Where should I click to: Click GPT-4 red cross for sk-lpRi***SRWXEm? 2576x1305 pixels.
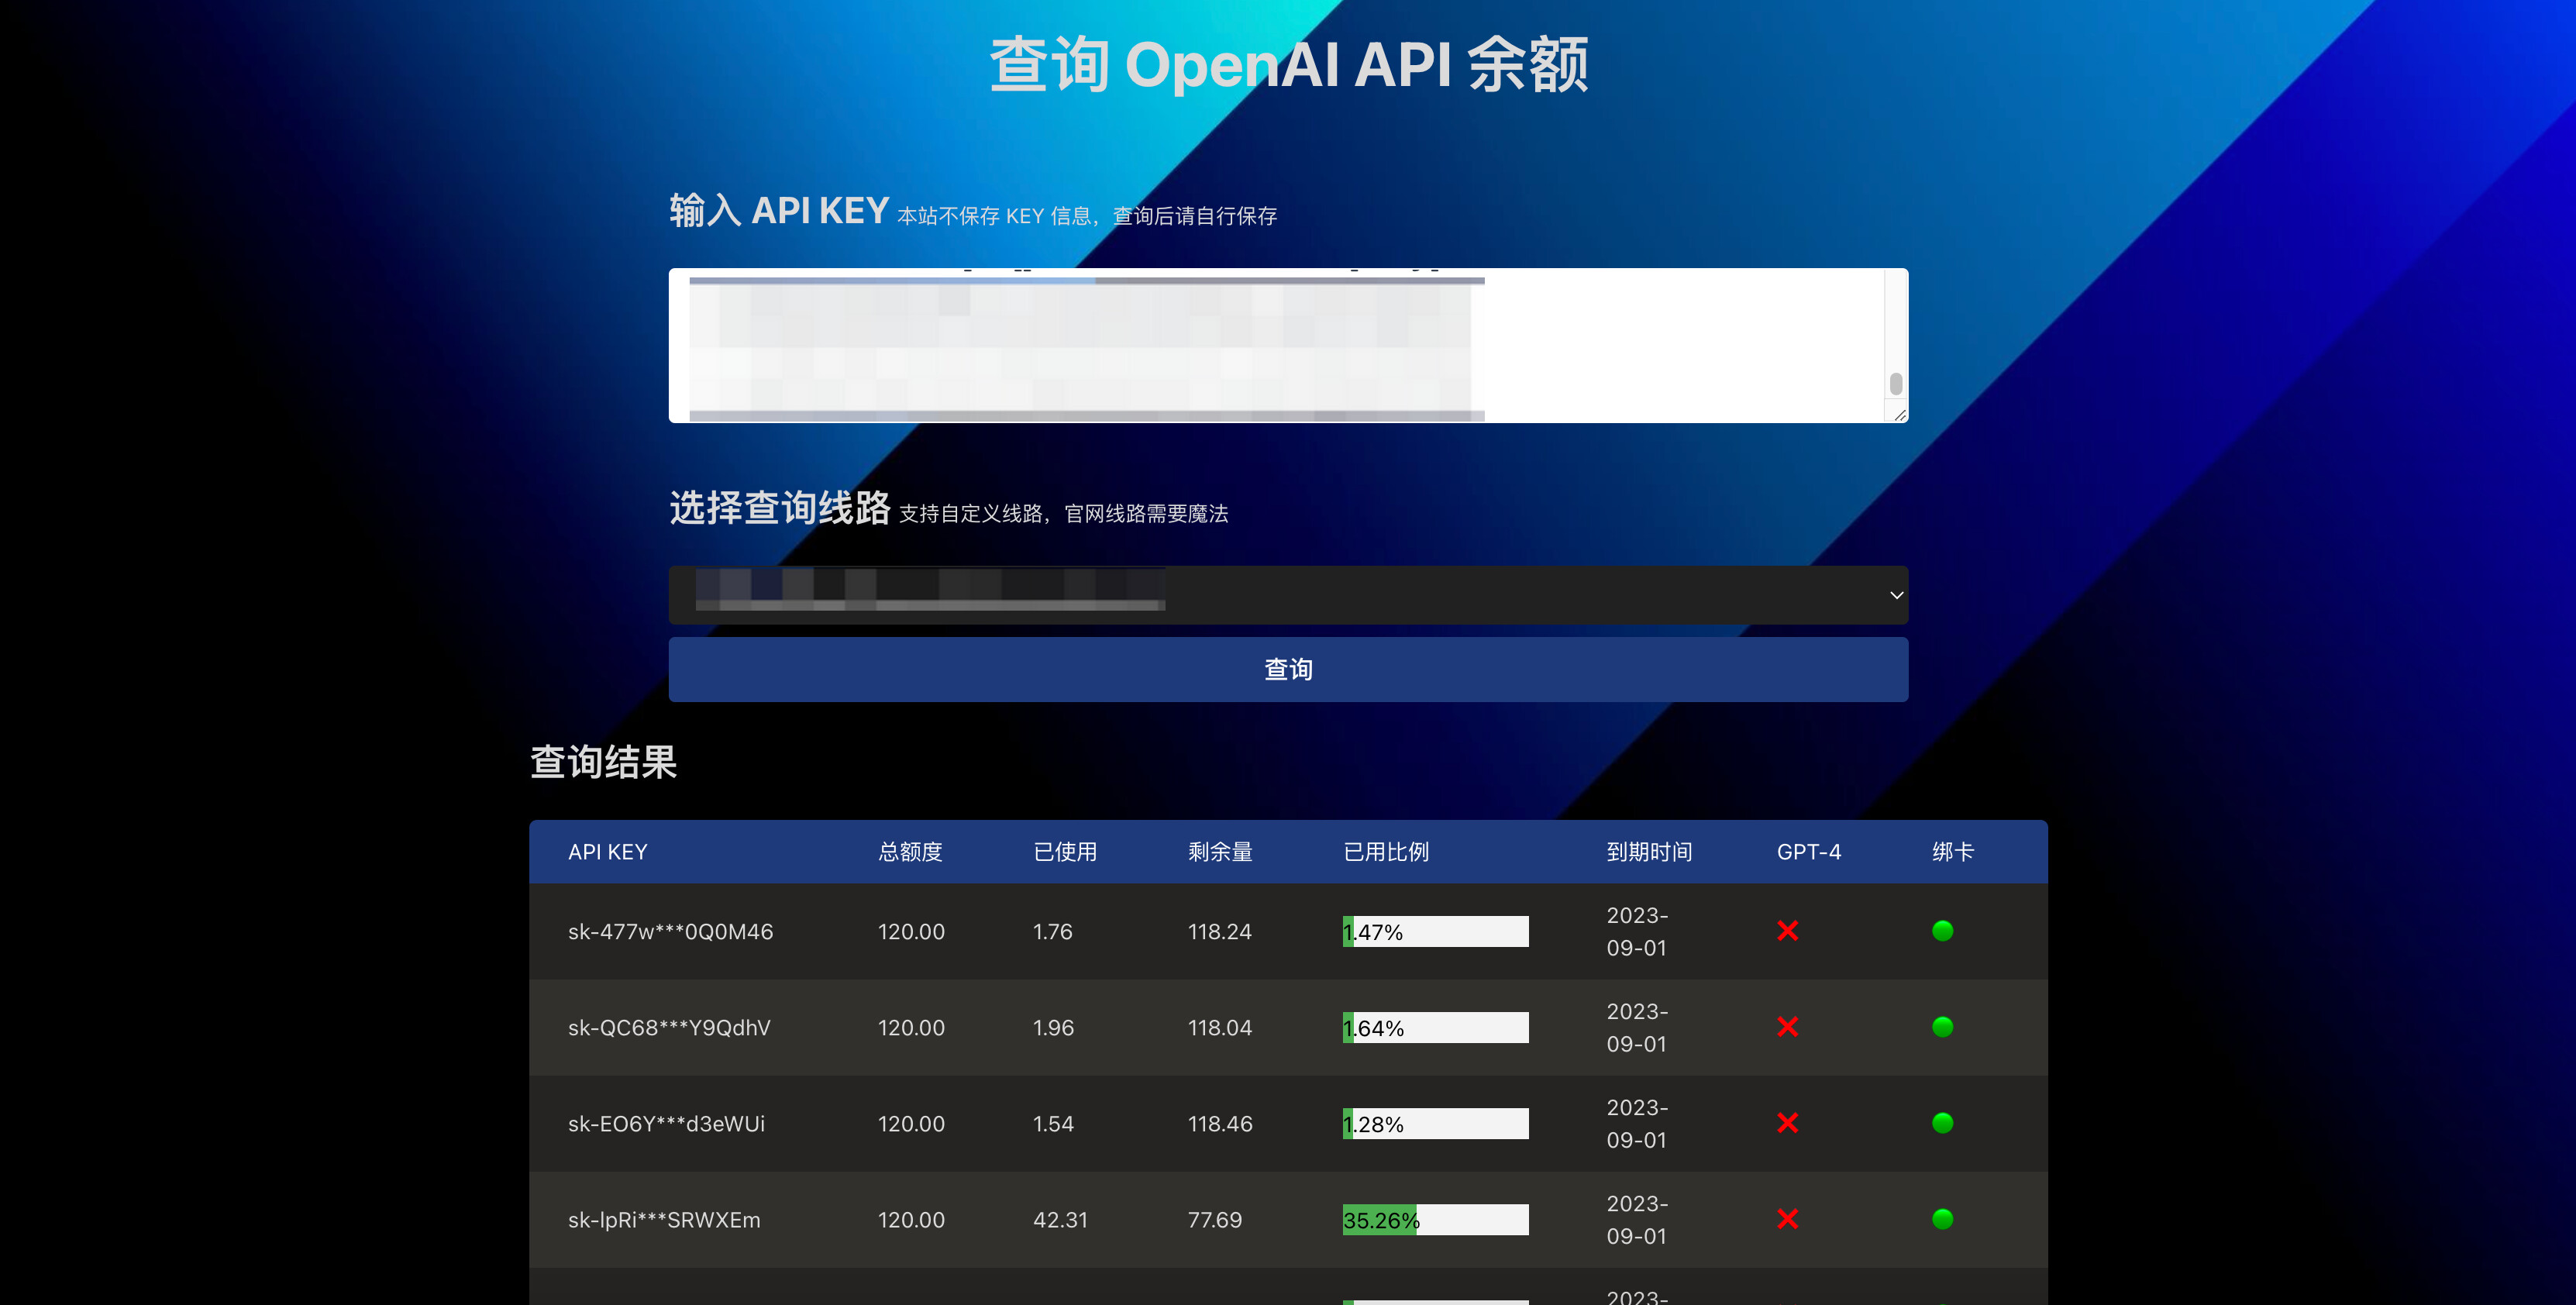pyautogui.click(x=1787, y=1219)
